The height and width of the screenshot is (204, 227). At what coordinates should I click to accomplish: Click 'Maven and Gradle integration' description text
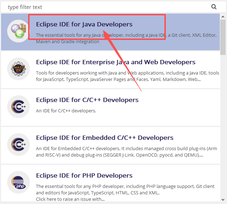pos(68,42)
